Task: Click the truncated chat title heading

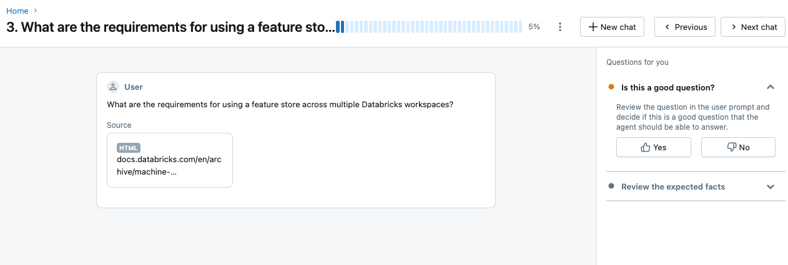Action: (169, 27)
